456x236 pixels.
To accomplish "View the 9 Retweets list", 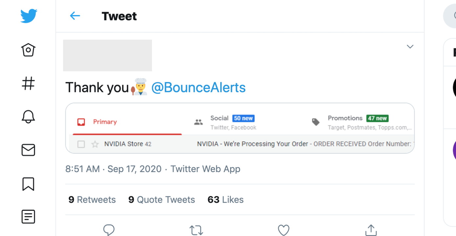I will point(92,200).
